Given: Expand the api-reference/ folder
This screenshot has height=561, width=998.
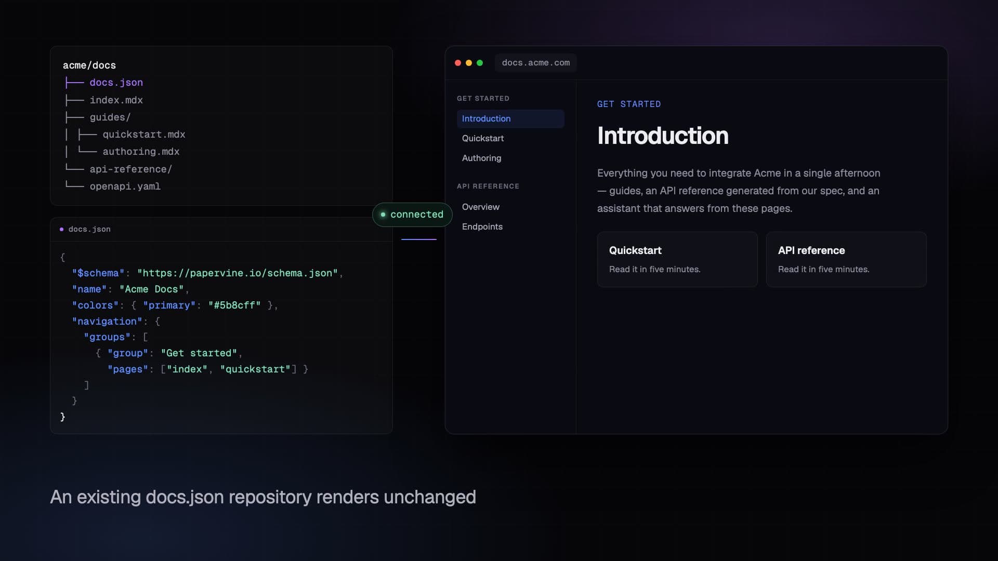Looking at the screenshot, I should (130, 169).
